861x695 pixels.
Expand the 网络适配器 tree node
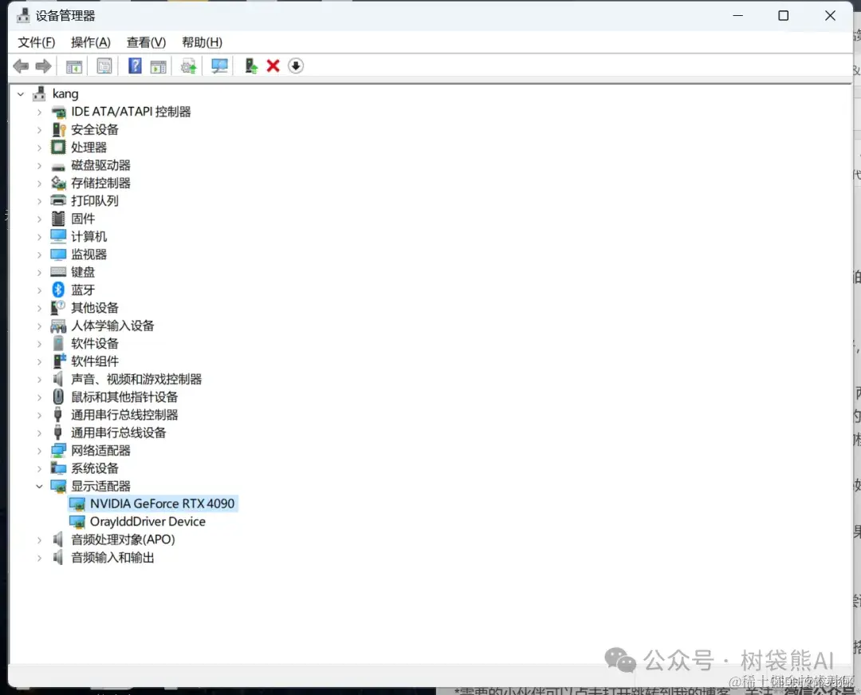click(x=40, y=450)
